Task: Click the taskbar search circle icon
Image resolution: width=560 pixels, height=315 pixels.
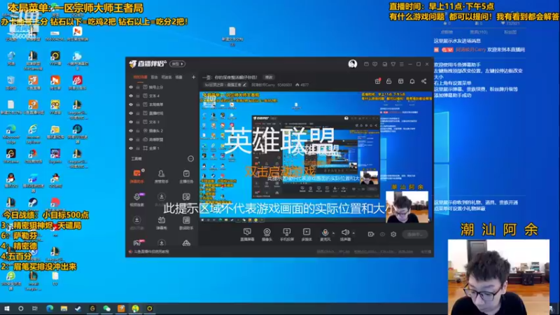Action: pyautogui.click(x=21, y=309)
